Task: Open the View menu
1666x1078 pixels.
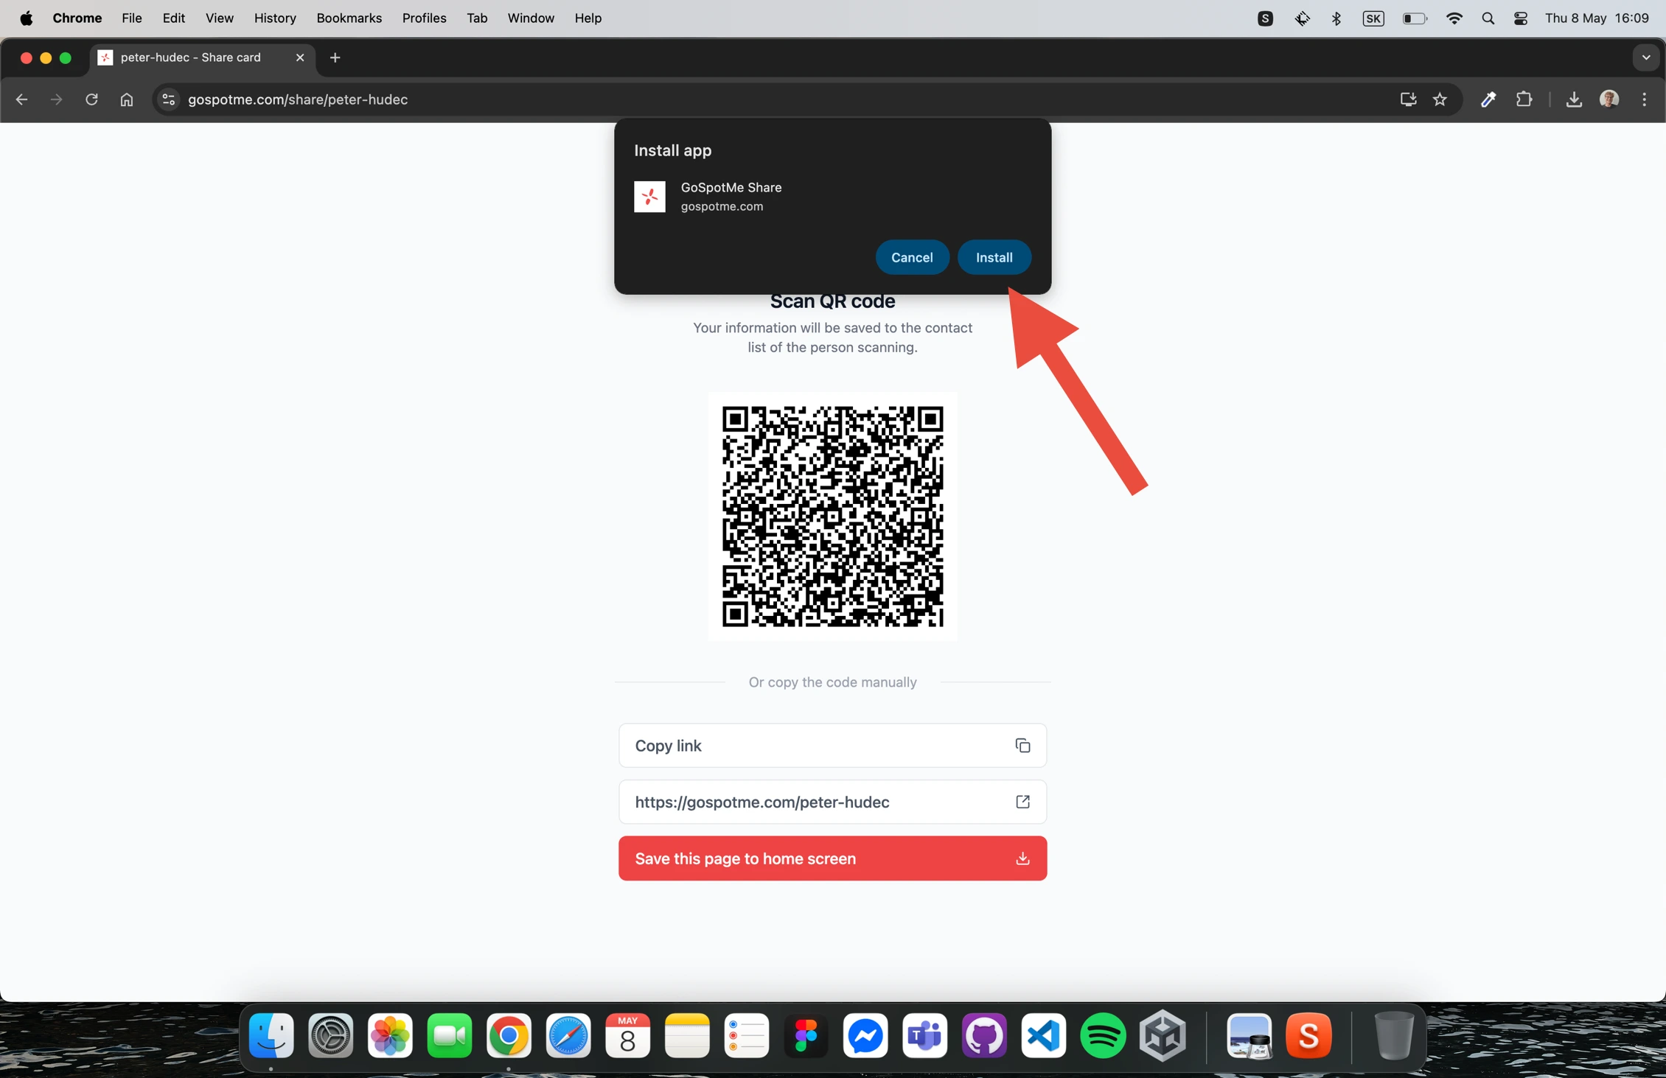Action: click(219, 18)
